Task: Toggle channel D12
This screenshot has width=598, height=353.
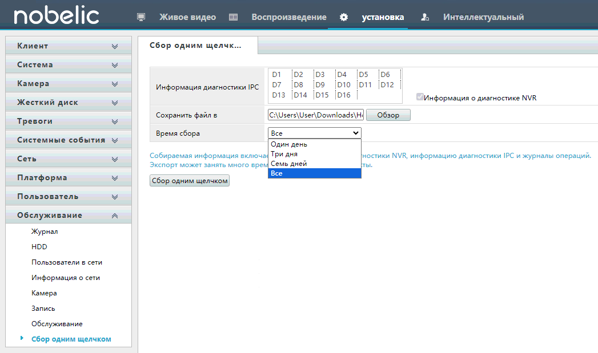Action: pyautogui.click(x=387, y=85)
